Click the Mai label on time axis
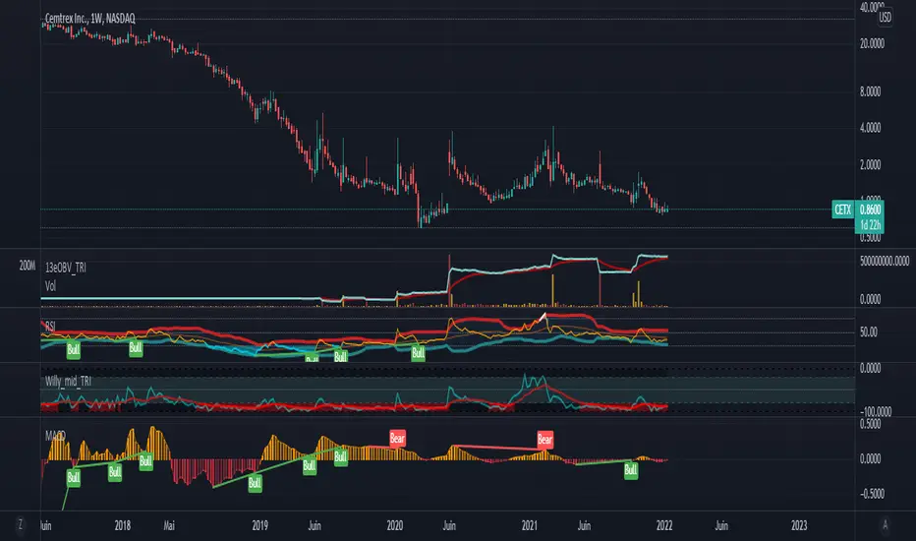 [169, 525]
